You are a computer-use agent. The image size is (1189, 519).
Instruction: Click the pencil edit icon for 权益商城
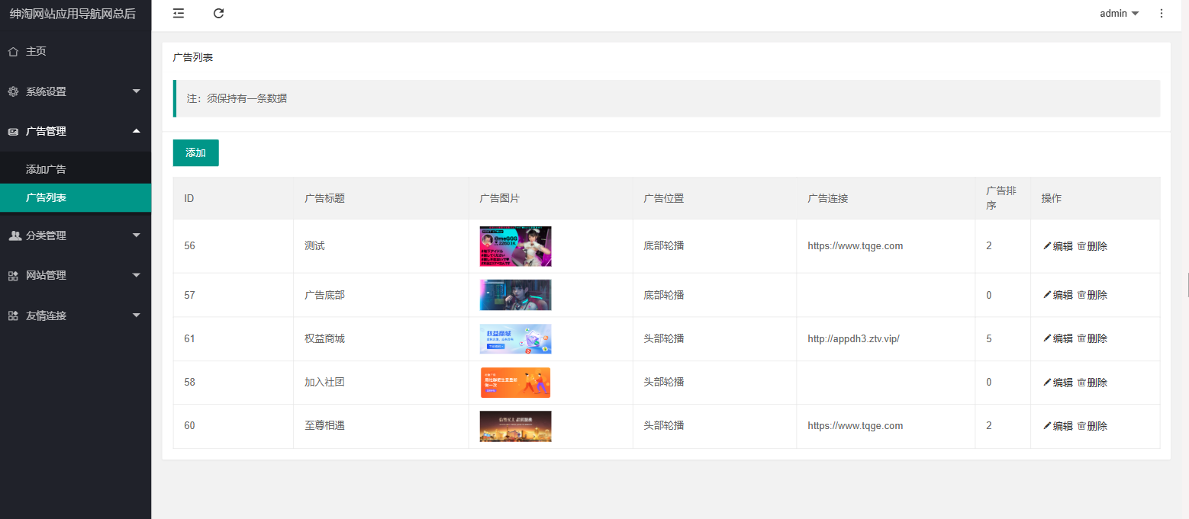tap(1047, 338)
